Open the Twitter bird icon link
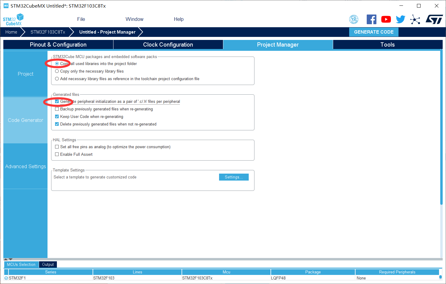Viewport: 446px width, 284px height. click(400, 19)
